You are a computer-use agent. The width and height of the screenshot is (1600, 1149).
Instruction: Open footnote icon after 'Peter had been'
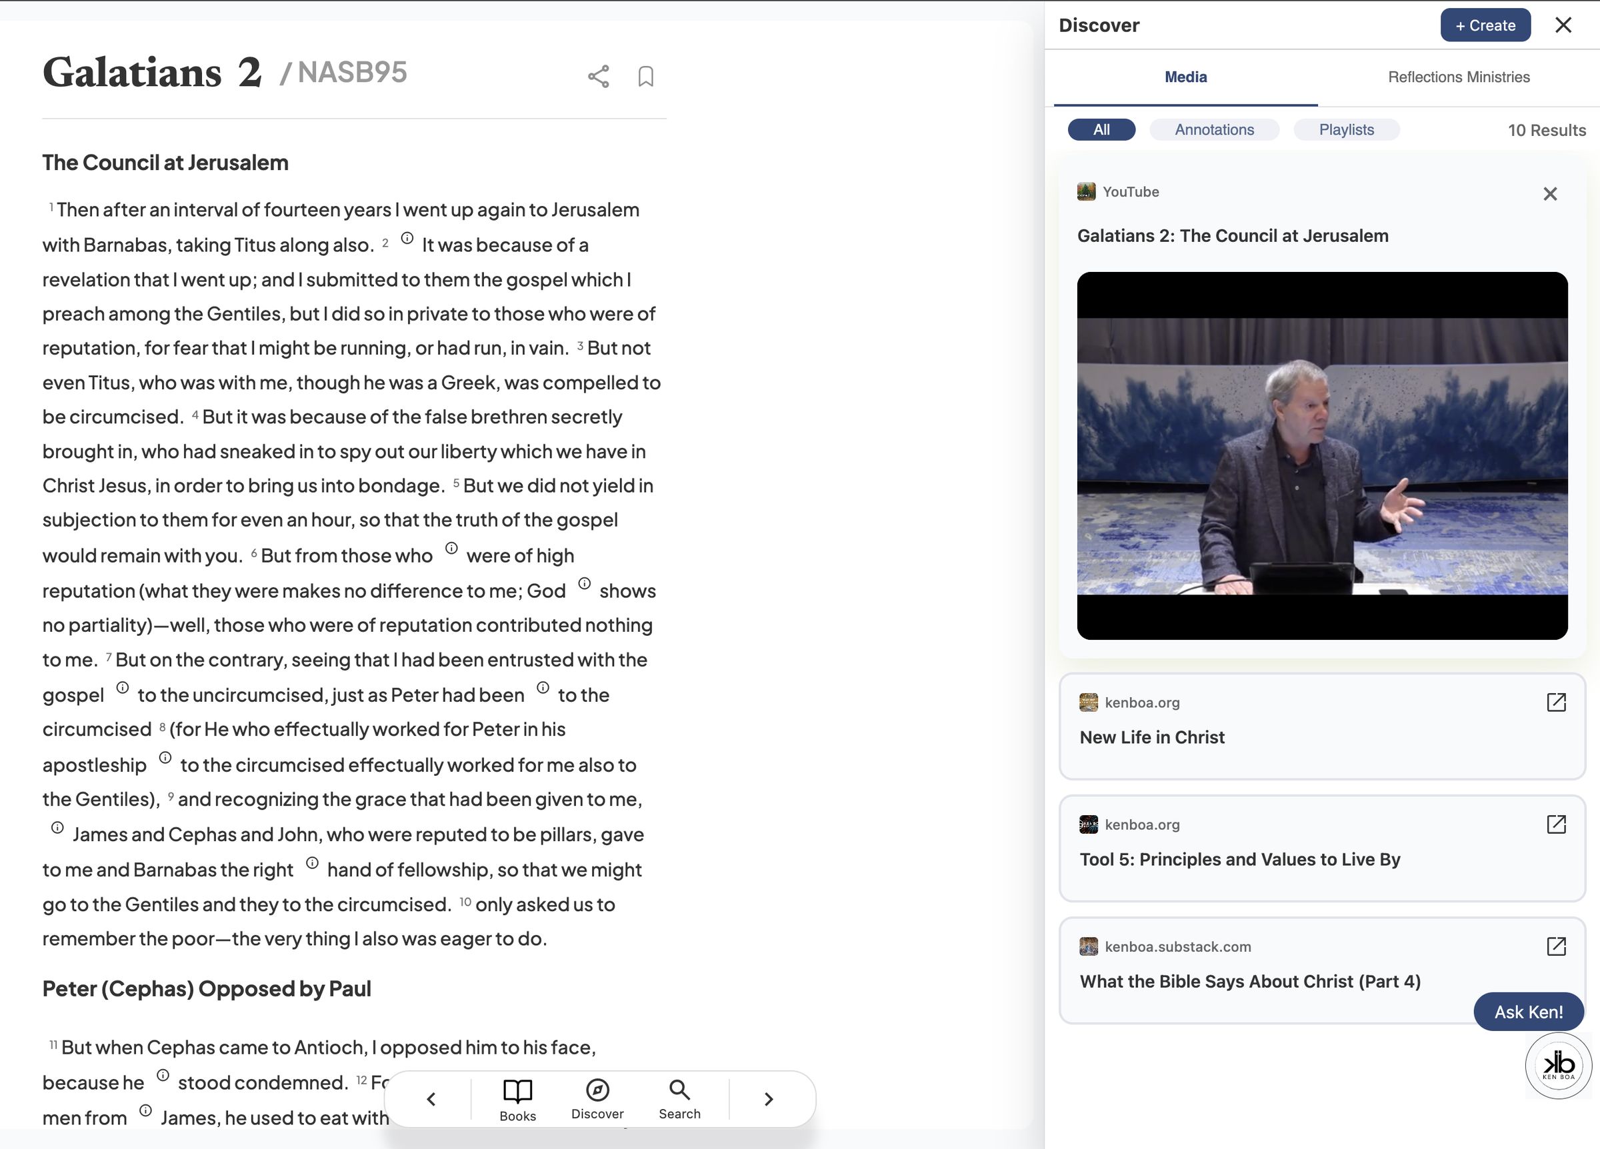click(x=543, y=688)
